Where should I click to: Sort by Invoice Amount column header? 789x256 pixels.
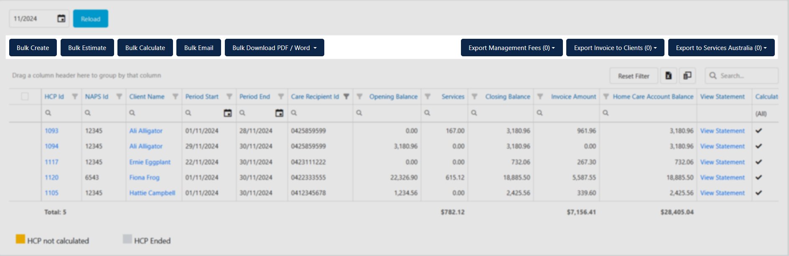pos(573,96)
